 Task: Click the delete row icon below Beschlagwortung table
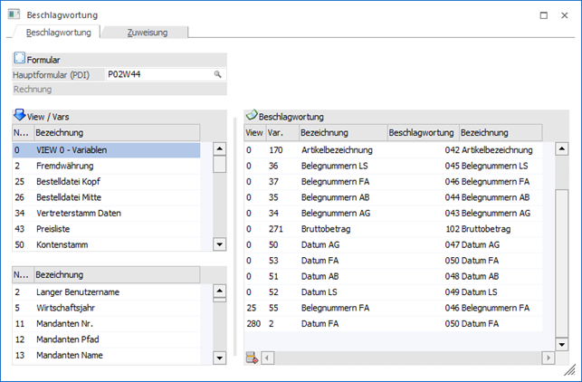tap(252, 358)
